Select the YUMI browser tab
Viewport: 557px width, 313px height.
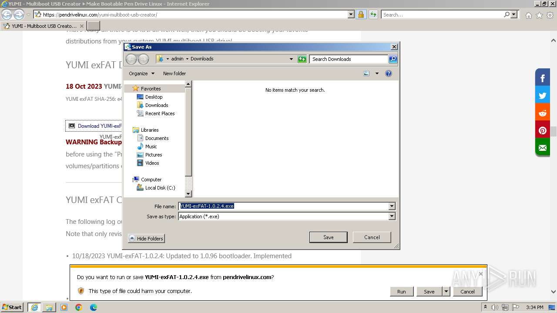44,26
